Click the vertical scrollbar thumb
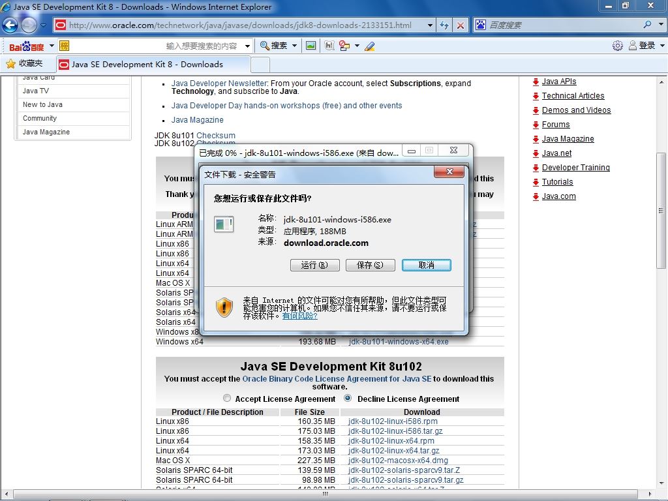The height and width of the screenshot is (501, 668). [661, 211]
